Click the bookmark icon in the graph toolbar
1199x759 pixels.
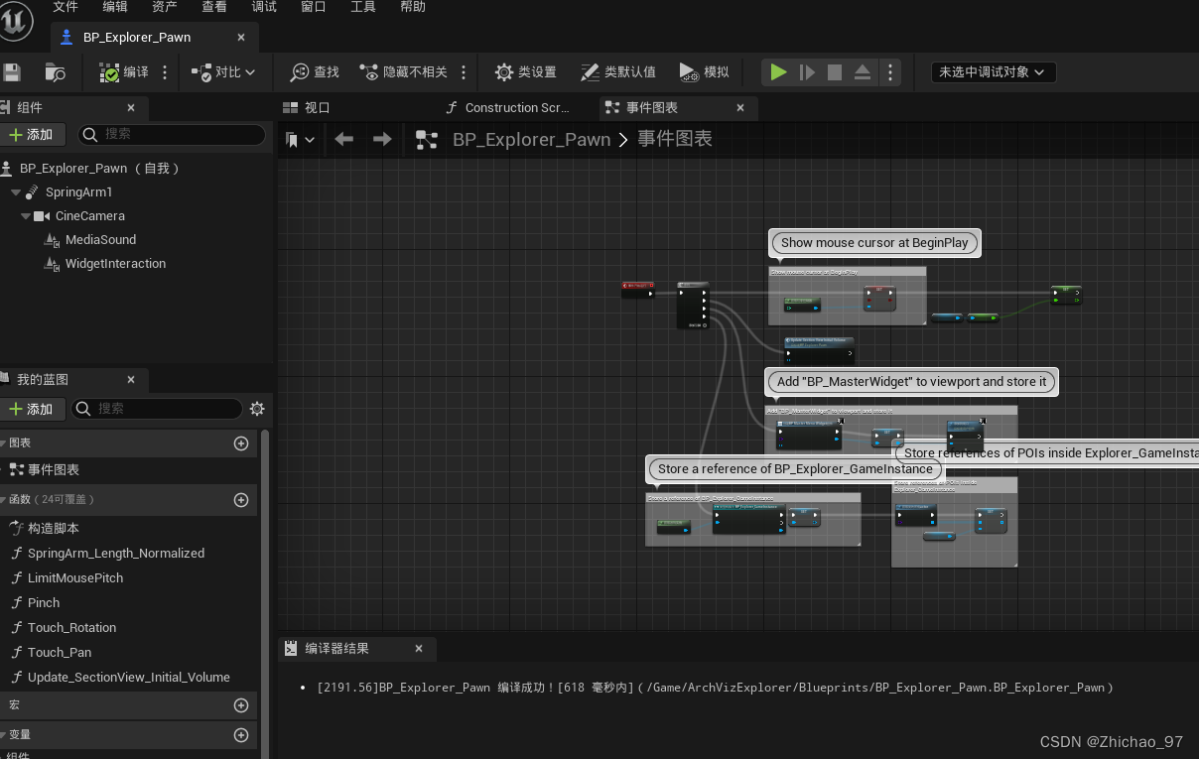294,139
